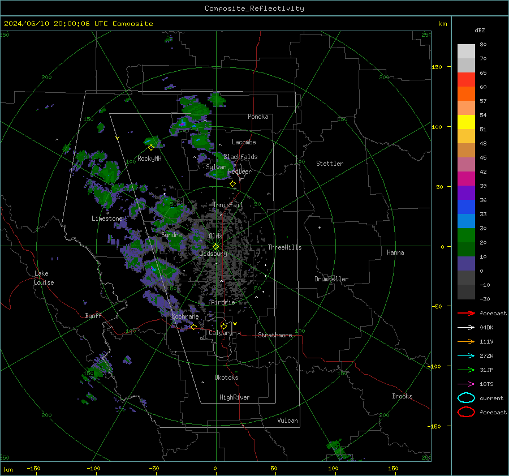Click the magenta 18TS arrow legend icon
Viewport: 509px width, 476px height.
pos(466,384)
